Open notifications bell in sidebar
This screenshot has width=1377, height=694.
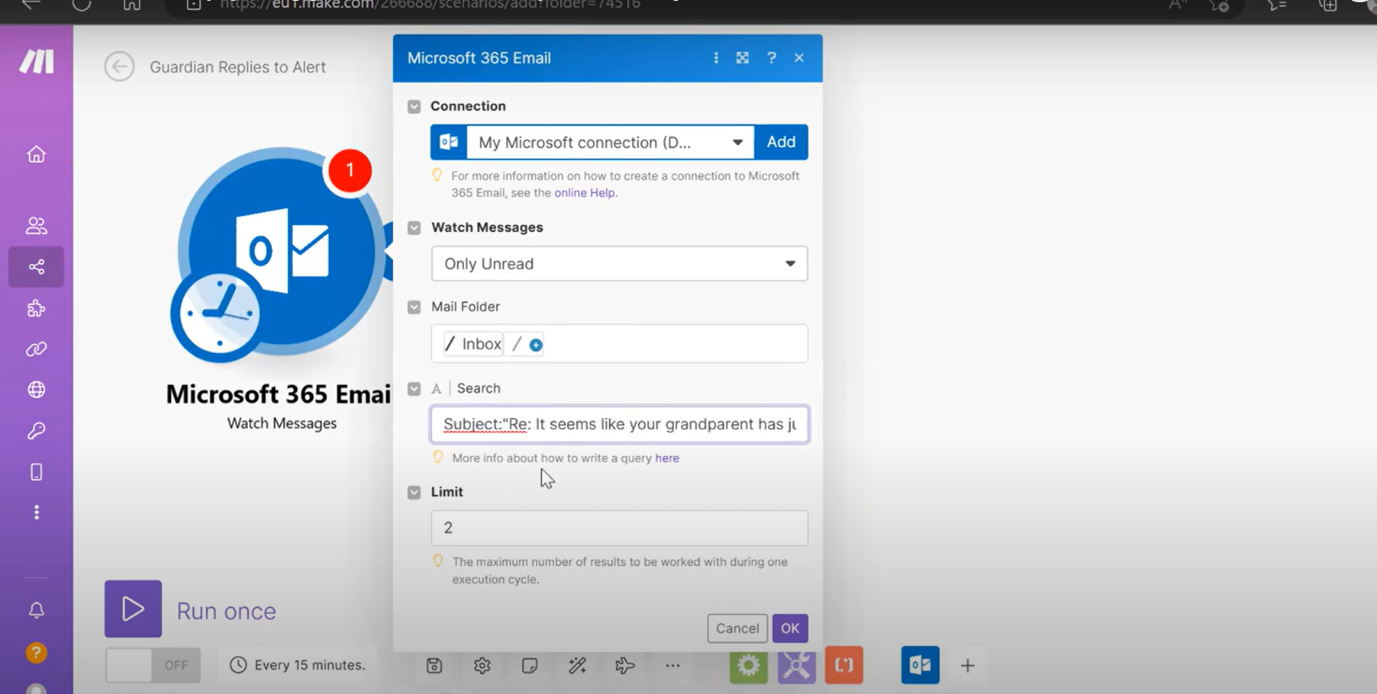36,610
